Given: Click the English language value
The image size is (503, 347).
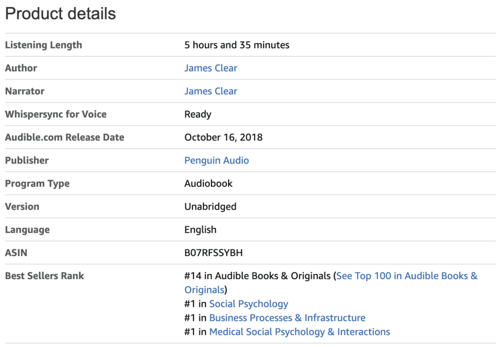Looking at the screenshot, I should (200, 230).
